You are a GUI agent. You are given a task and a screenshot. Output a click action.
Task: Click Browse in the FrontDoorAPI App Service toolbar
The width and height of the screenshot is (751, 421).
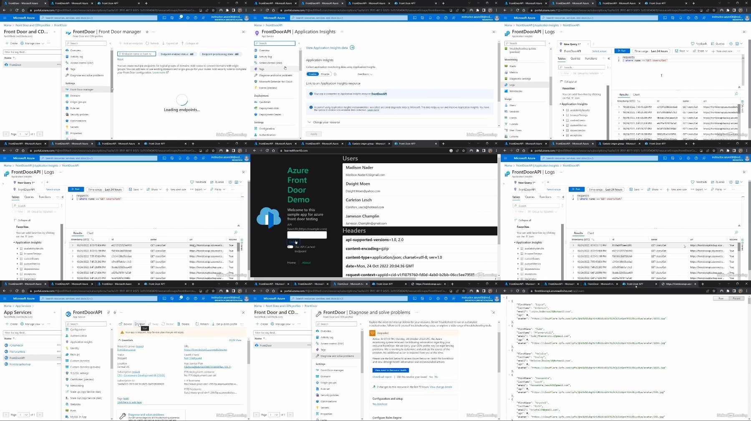coord(125,324)
